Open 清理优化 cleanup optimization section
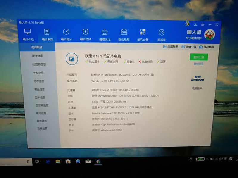The width and height of the screenshot is (238, 178). coord(105,35)
